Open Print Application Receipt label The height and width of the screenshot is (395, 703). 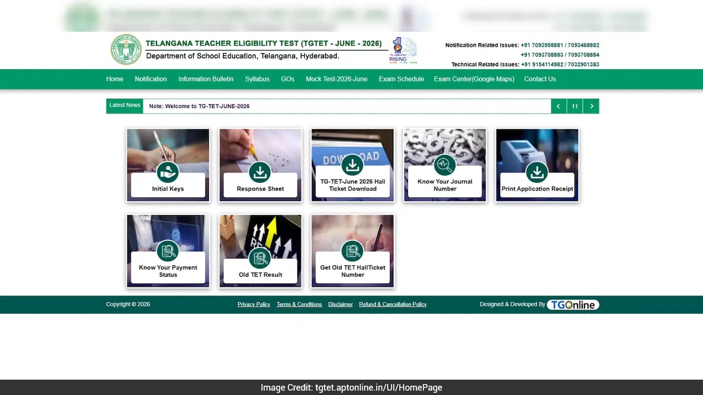537,189
